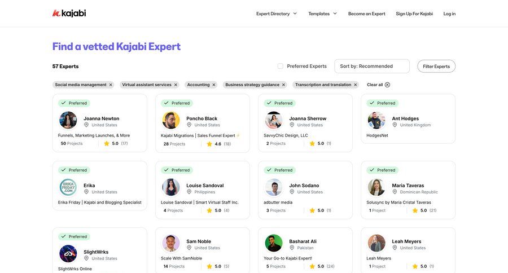Remove the Virtual assistant services filter
Image resolution: width=508 pixels, height=273 pixels.
tap(176, 85)
